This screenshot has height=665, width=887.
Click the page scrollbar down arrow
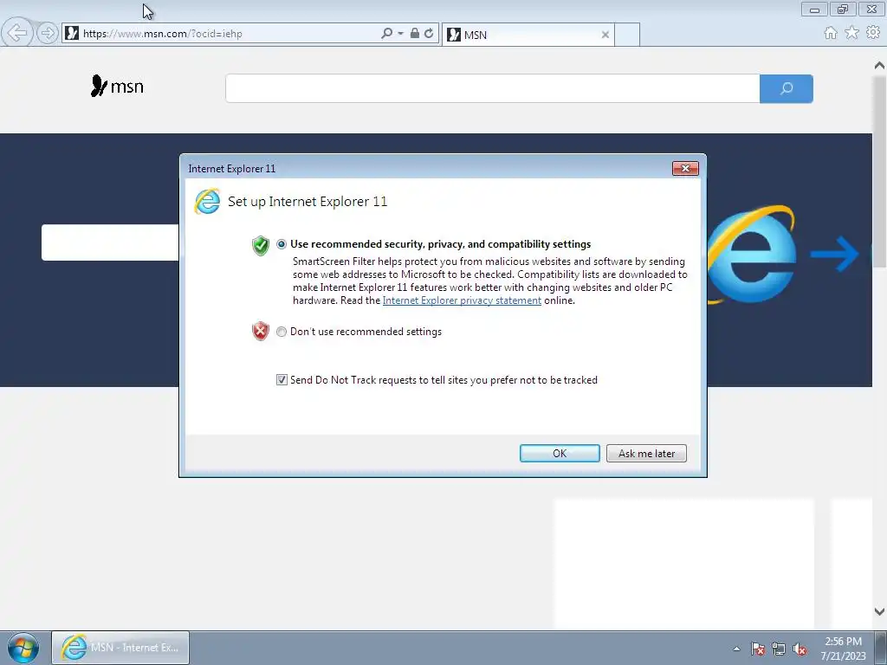(x=879, y=611)
